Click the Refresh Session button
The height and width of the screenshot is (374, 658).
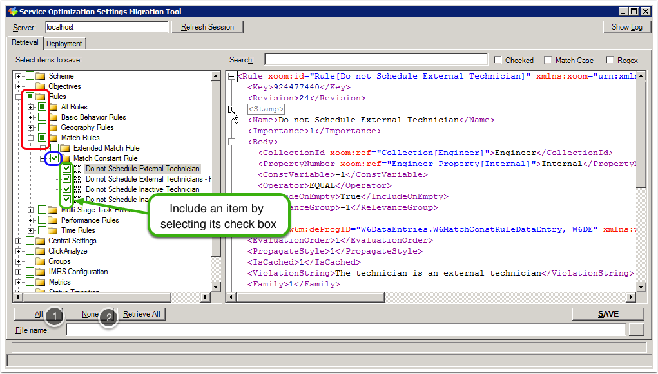pyautogui.click(x=207, y=27)
